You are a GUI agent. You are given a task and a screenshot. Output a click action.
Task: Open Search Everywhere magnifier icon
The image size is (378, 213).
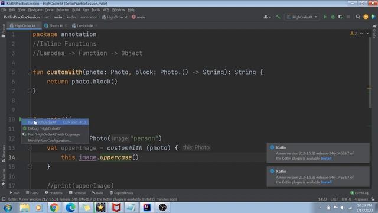358,17
